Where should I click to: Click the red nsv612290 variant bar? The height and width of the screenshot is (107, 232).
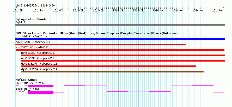tap(123, 61)
